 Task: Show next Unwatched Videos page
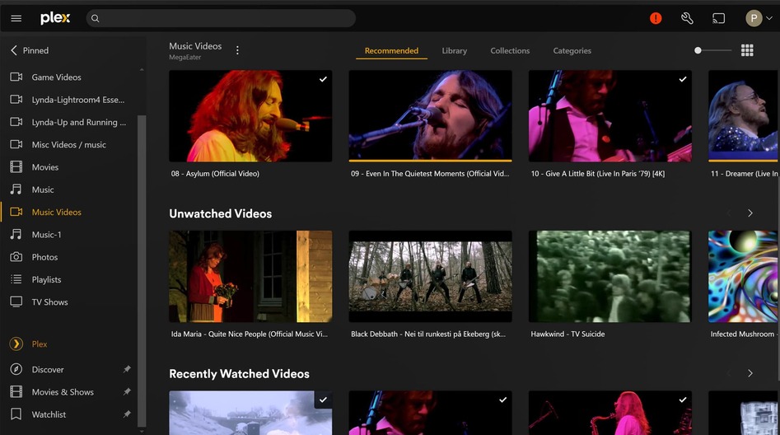point(750,213)
